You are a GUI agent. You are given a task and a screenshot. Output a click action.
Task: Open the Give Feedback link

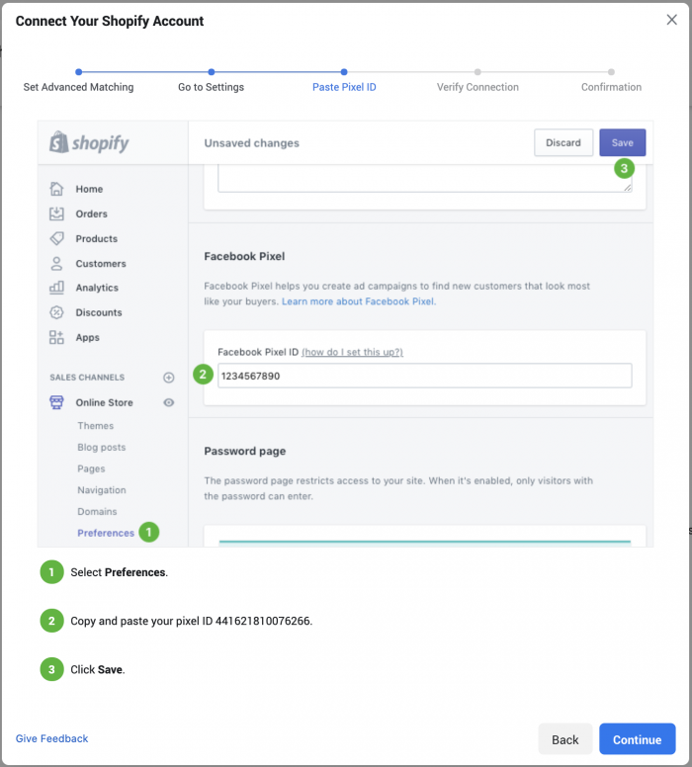[x=51, y=738]
